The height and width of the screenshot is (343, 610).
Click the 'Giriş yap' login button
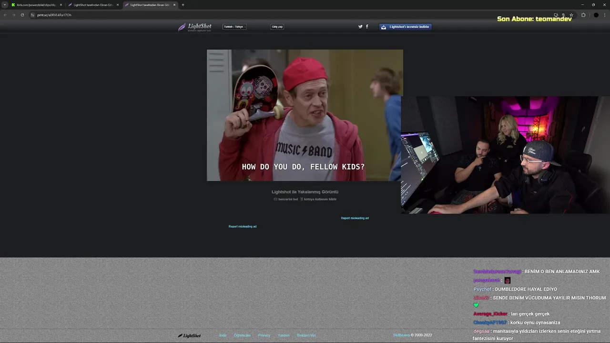(277, 27)
